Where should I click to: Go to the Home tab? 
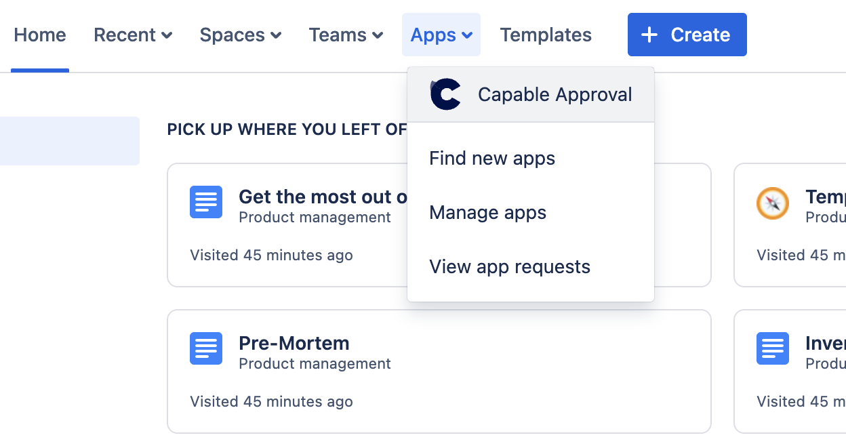(x=40, y=35)
